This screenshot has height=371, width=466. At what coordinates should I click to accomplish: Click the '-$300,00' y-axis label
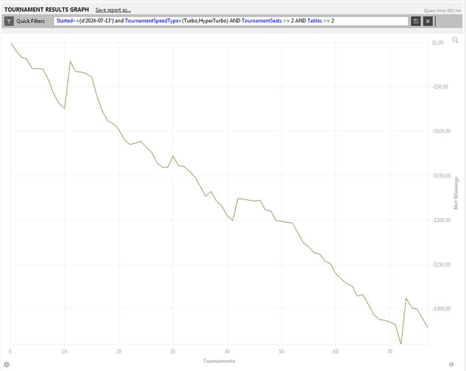tap(441, 309)
